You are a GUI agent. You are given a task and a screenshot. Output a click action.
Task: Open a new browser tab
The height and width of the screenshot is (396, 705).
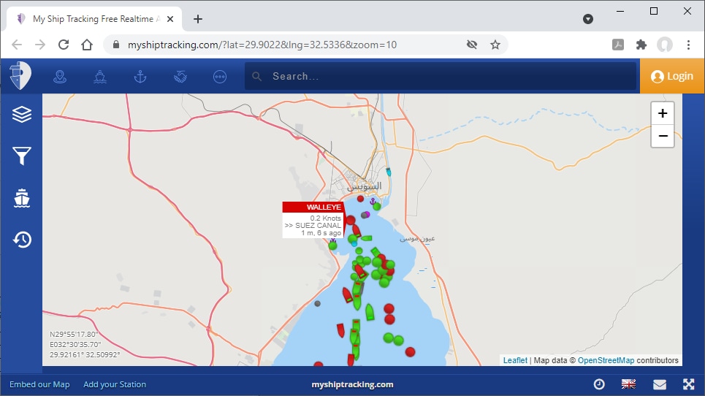click(198, 19)
